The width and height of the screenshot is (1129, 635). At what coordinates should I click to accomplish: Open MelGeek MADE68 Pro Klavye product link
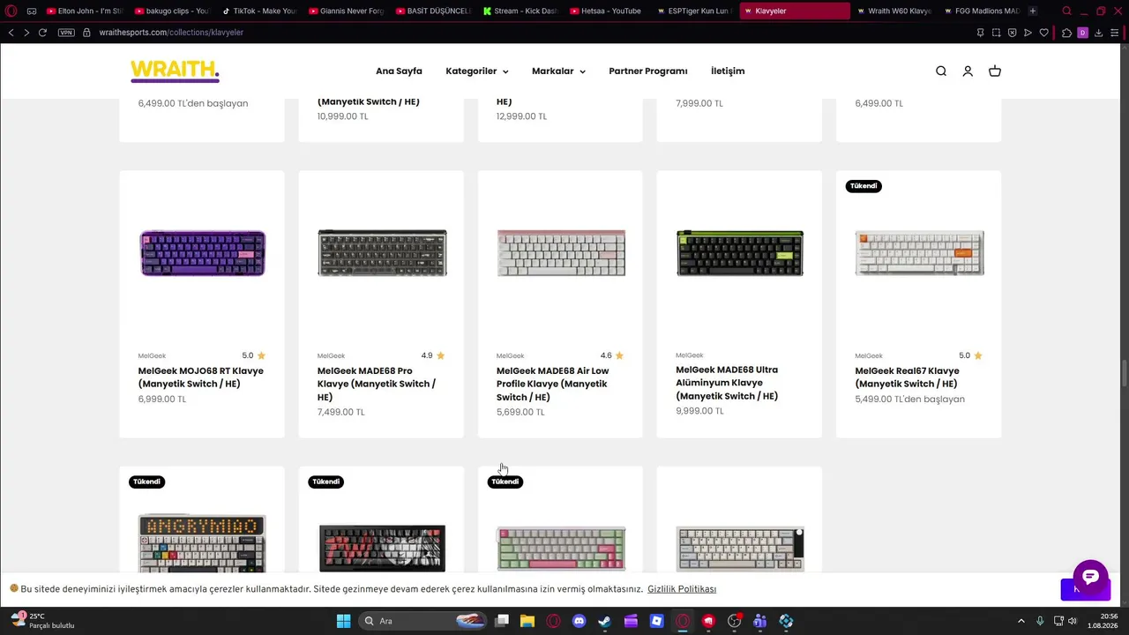pyautogui.click(x=377, y=384)
